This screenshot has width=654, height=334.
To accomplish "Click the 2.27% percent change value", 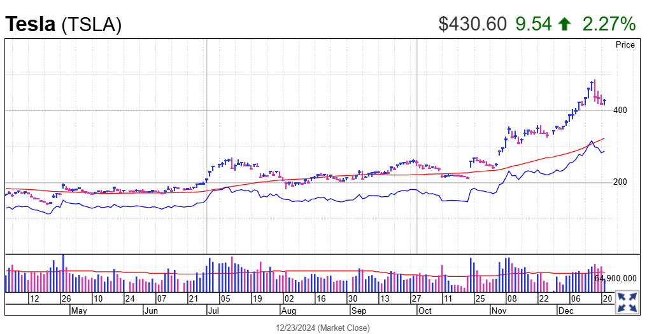I will tap(609, 23).
